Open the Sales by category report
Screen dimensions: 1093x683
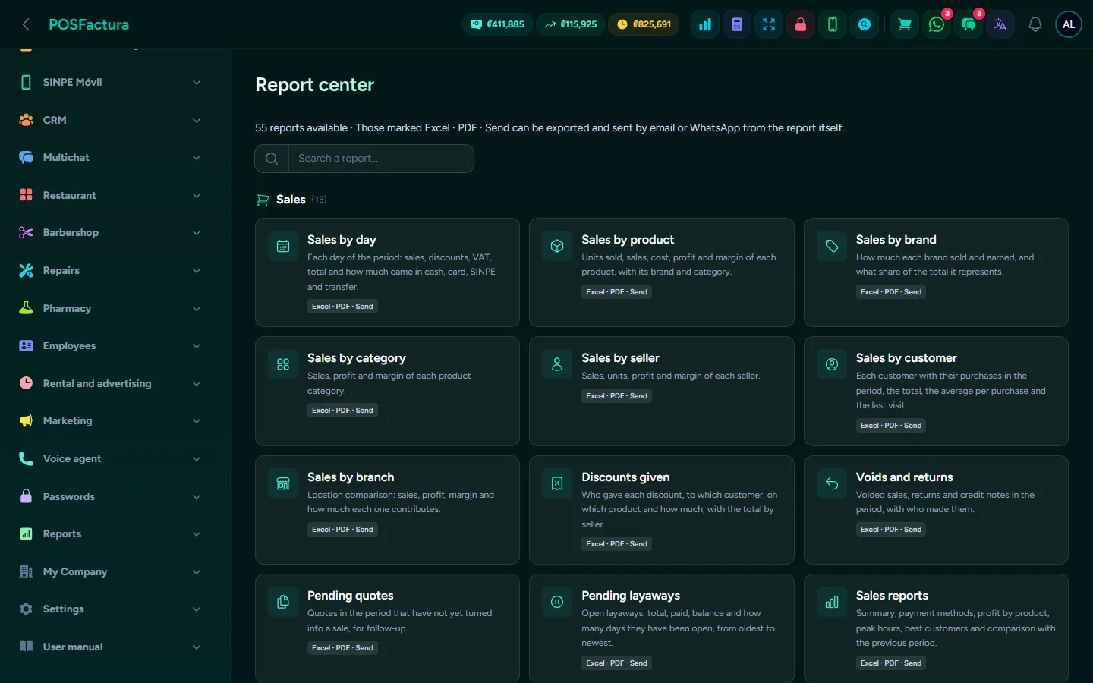(x=387, y=391)
